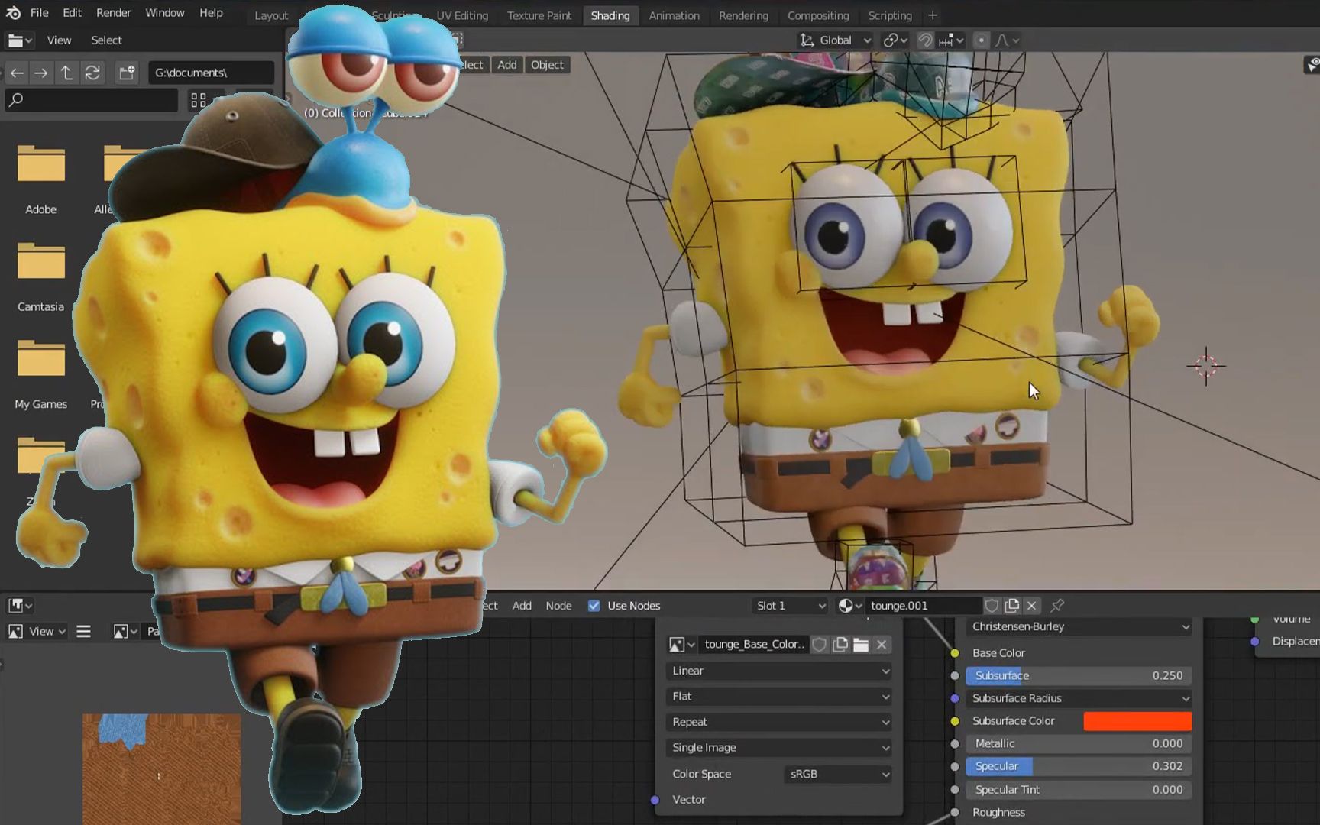1320x825 pixels.
Task: Go back to previous folder
Action: 17,73
